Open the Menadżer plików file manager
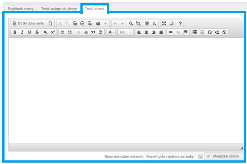This screenshot has width=247, height=164. tap(224, 156)
